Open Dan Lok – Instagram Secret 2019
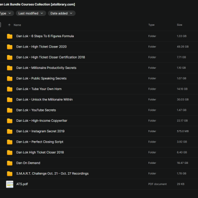 point(41,131)
